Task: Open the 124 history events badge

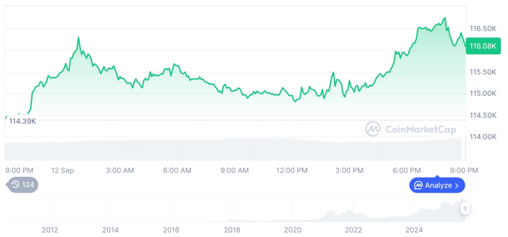Action: (23, 184)
